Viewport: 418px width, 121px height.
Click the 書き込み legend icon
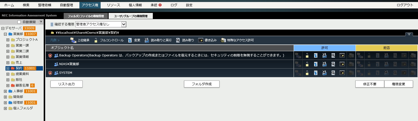201,40
